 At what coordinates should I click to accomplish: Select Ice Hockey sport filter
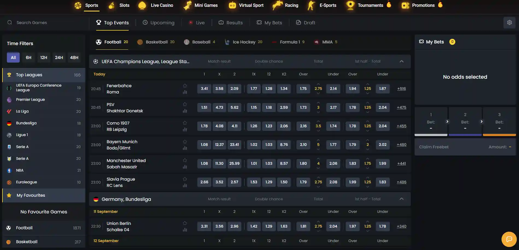point(243,42)
